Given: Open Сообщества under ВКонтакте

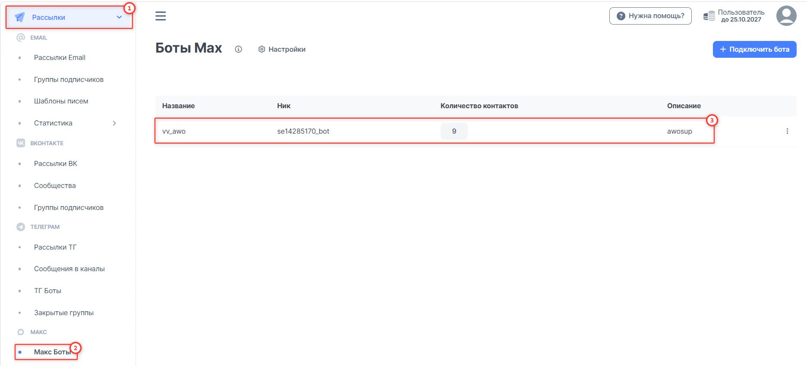Looking at the screenshot, I should [55, 185].
